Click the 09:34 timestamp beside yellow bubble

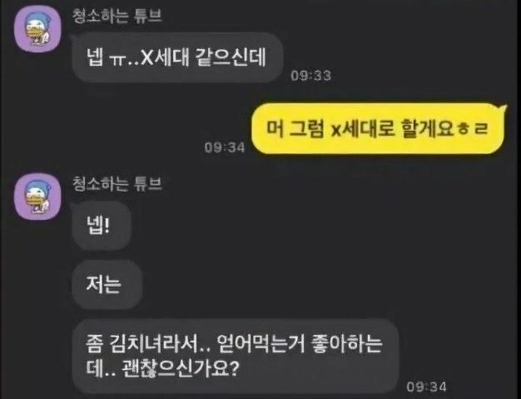(x=225, y=147)
